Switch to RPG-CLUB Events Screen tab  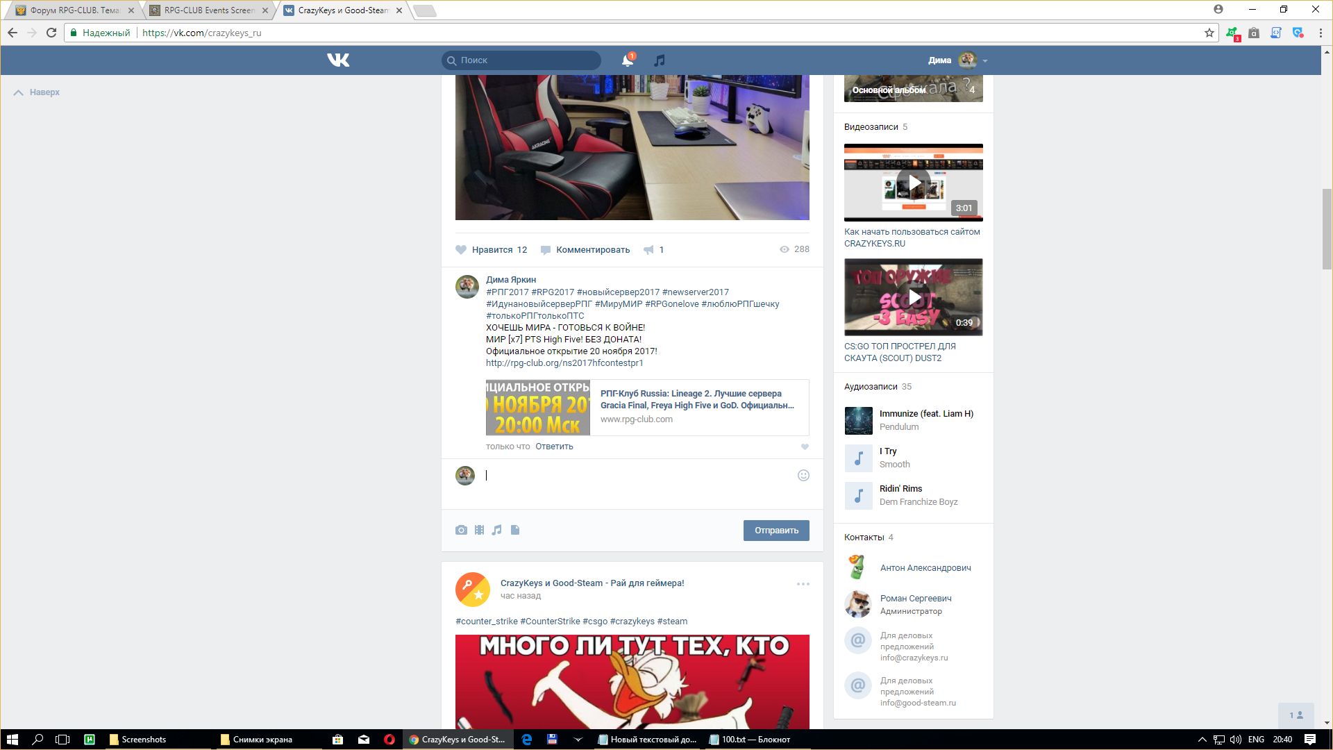209,10
